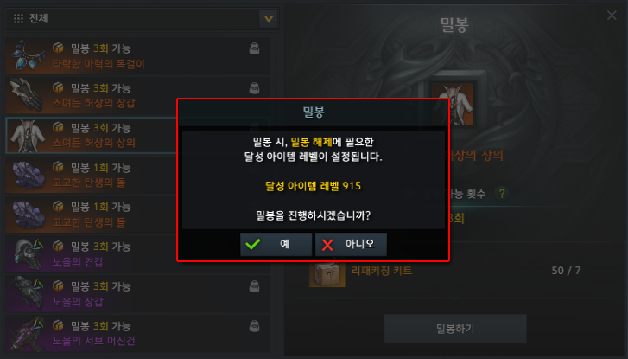
Task: Click the backpack icon on 노을의 장갑 row
Action: point(254,286)
